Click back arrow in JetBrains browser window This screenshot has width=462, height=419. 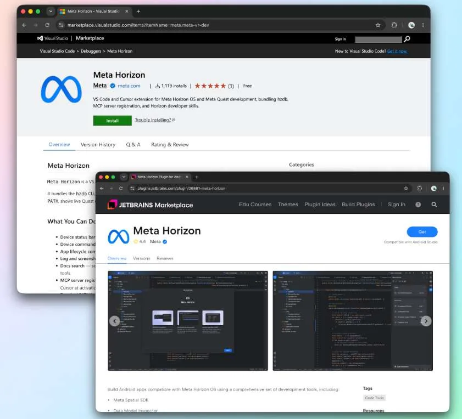point(102,188)
